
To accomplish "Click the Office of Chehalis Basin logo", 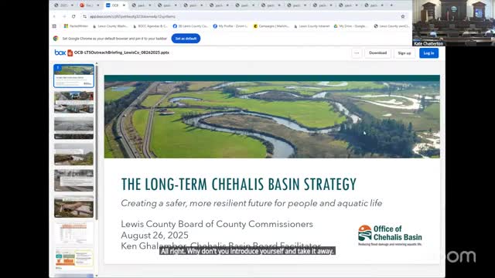I will (390, 235).
